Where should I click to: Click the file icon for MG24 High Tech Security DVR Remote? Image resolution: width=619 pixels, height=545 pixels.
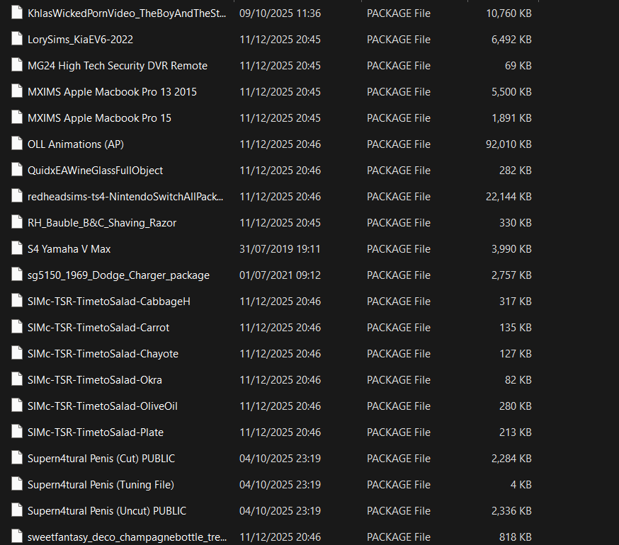17,65
